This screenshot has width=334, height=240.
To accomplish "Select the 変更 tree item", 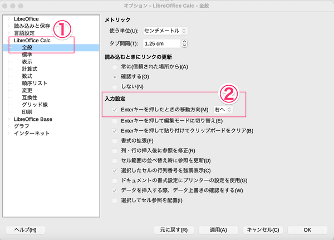I will [27, 91].
